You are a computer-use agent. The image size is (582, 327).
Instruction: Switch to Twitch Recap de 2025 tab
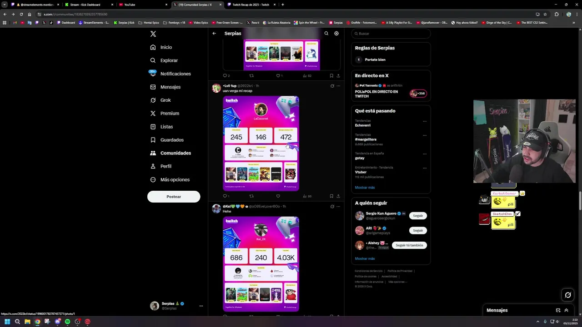tap(251, 5)
